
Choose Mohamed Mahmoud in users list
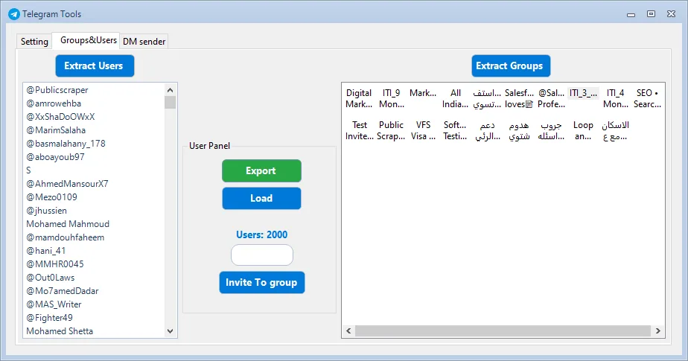point(68,224)
